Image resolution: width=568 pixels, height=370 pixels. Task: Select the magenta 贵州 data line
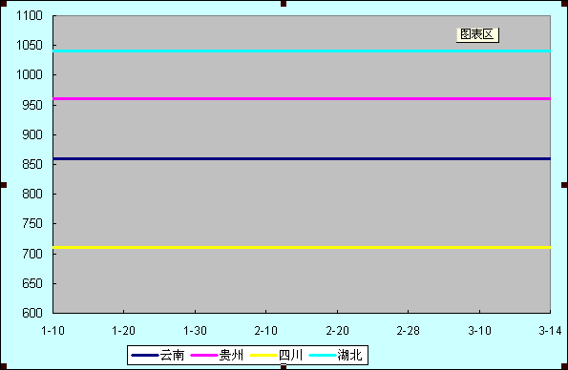tap(302, 98)
